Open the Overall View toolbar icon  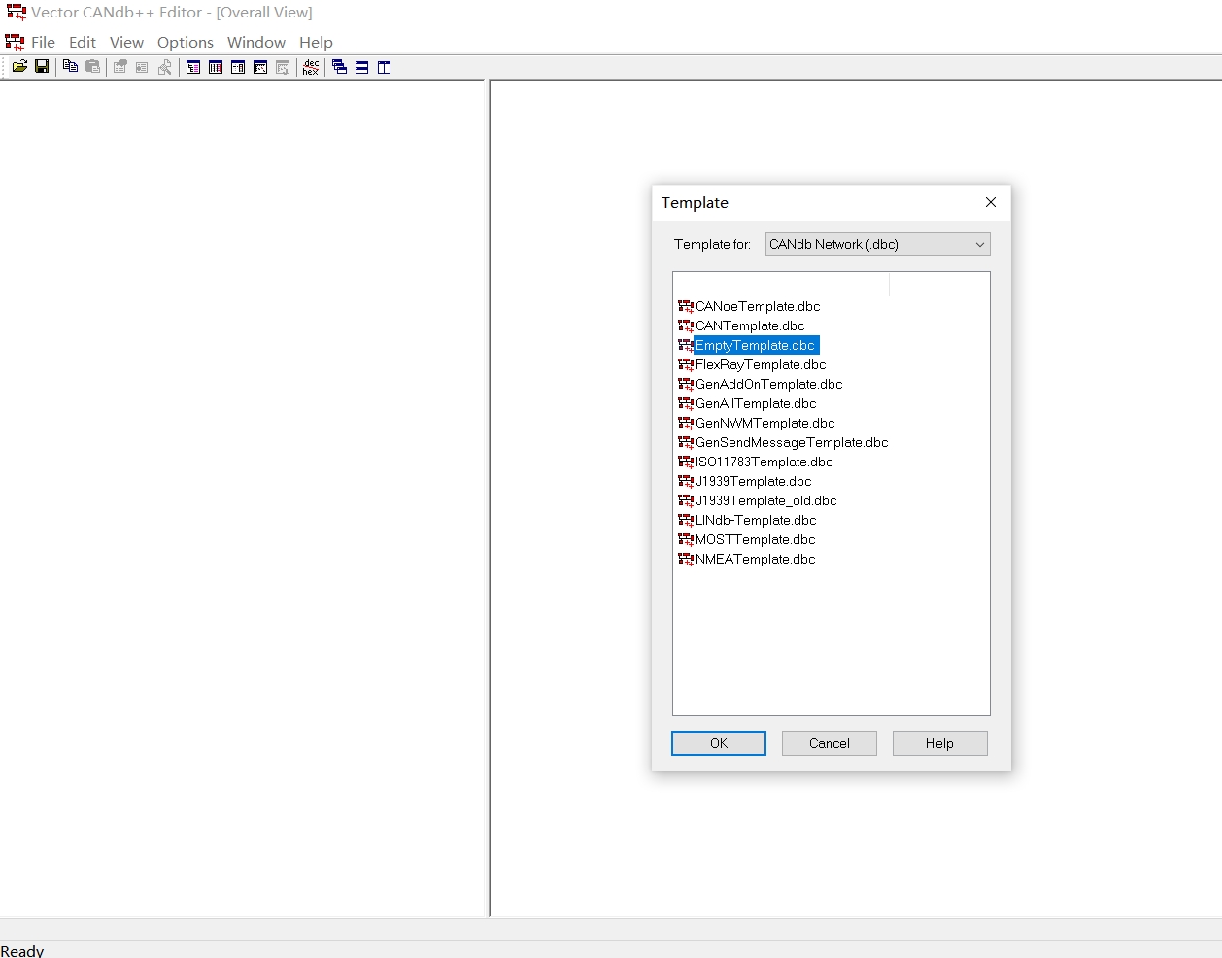click(193, 67)
